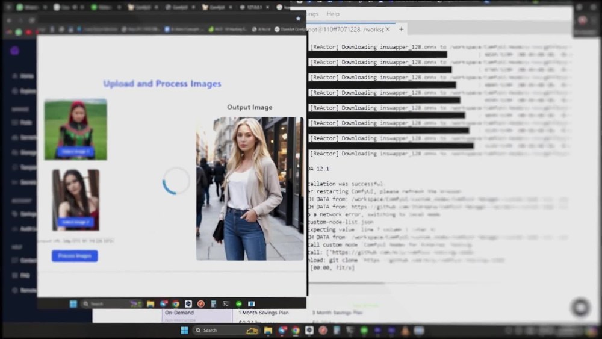Open the red compass icon on taskbar under upload page

point(201,304)
